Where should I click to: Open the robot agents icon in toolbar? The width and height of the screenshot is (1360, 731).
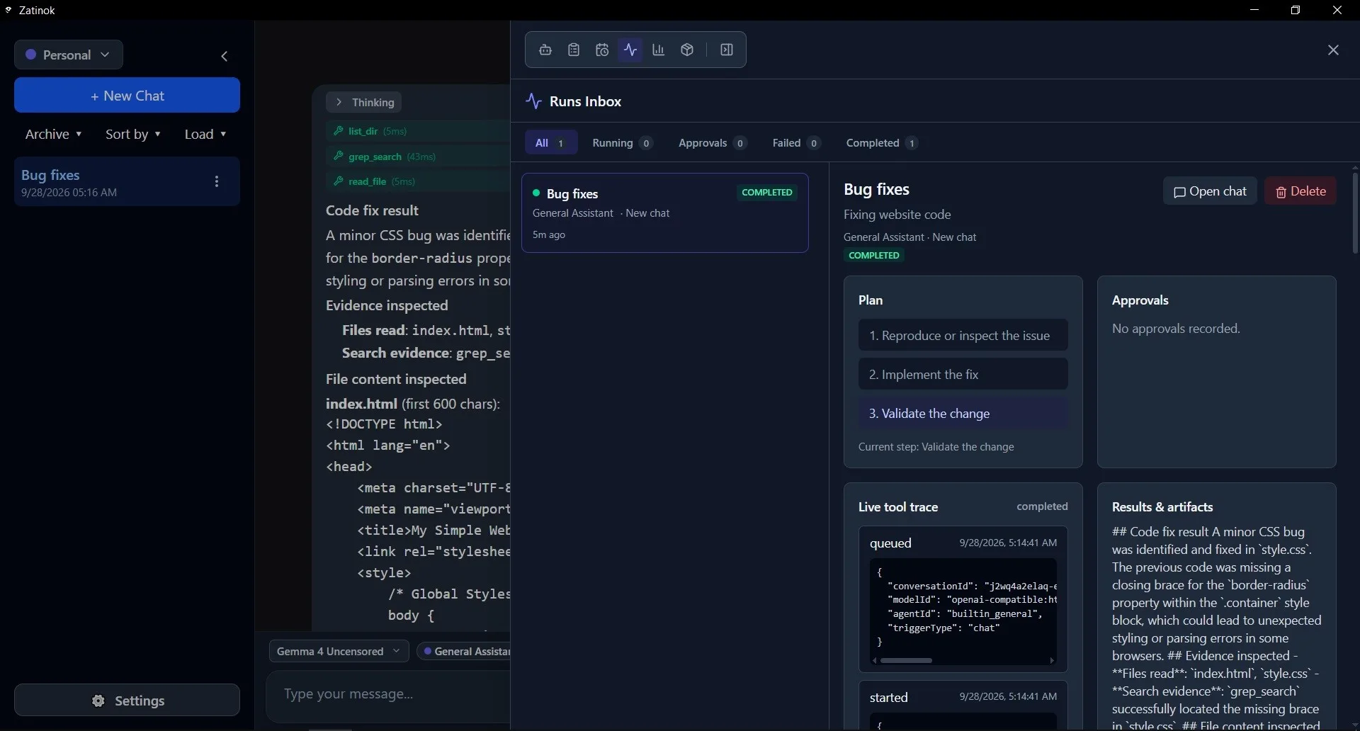(545, 50)
